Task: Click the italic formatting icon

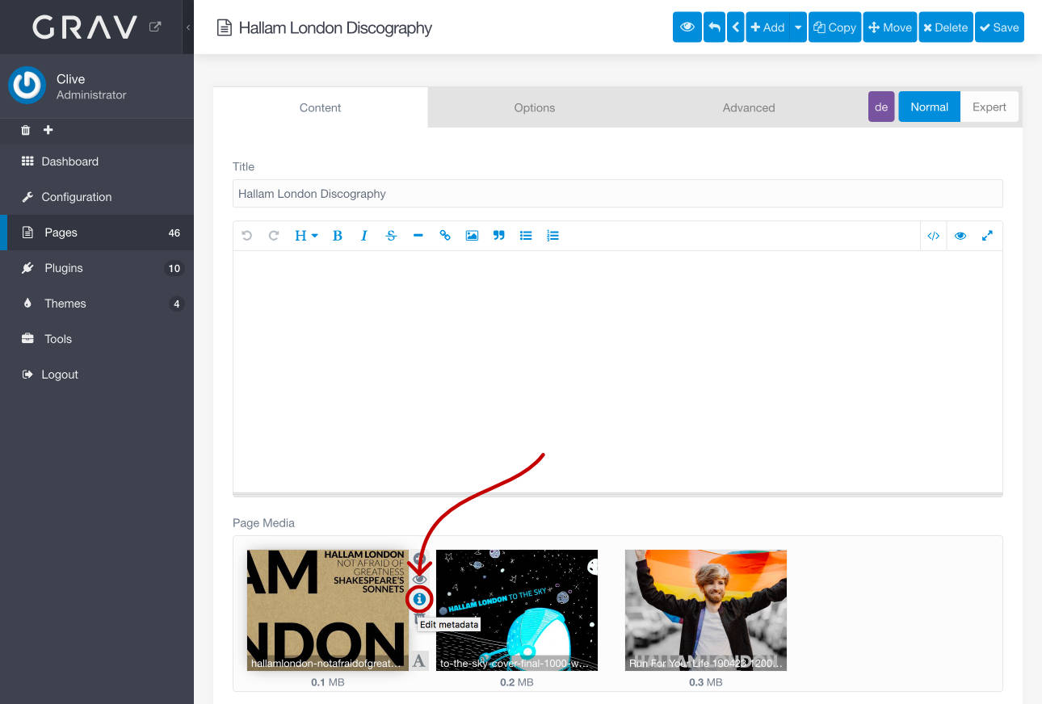Action: pos(364,236)
